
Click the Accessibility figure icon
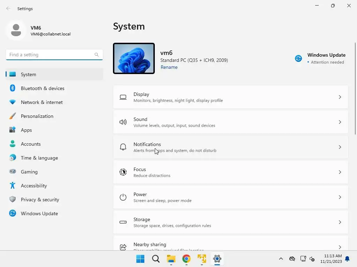coord(13,186)
